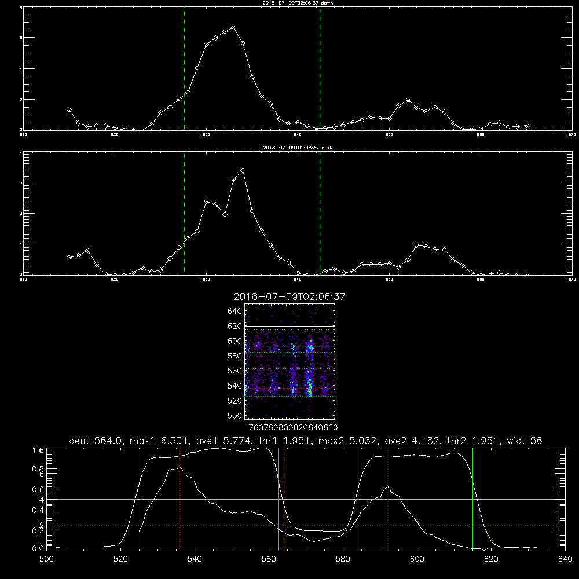Click the dawn curve's secondary peak near 2
Viewport: 579px width, 579px height.
pos(408,100)
